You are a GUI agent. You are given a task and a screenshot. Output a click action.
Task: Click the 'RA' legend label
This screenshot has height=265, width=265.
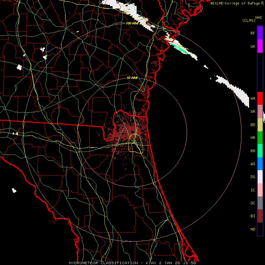(x=253, y=151)
